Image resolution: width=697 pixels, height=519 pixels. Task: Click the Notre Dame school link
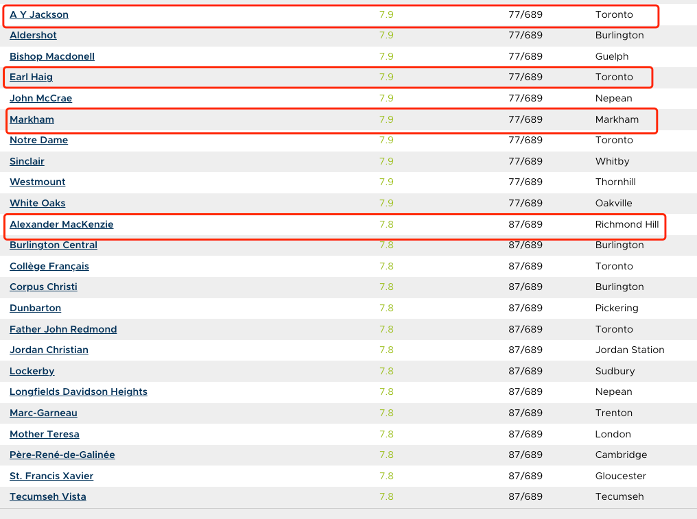38,140
